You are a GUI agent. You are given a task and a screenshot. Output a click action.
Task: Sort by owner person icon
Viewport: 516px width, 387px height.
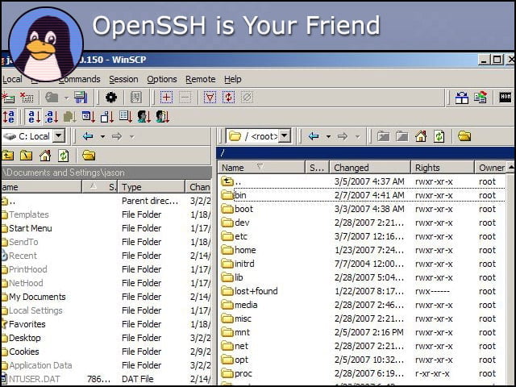tap(144, 116)
